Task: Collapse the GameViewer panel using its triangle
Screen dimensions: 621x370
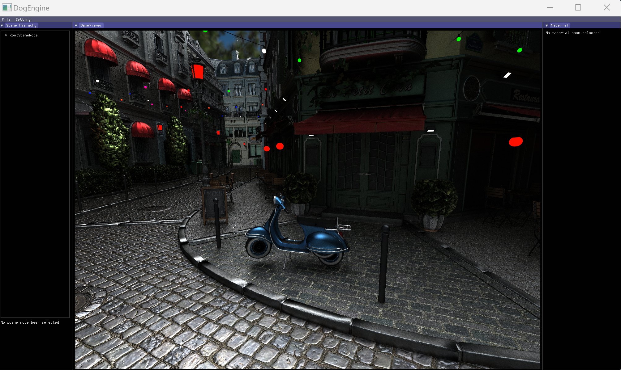Action: [76, 25]
